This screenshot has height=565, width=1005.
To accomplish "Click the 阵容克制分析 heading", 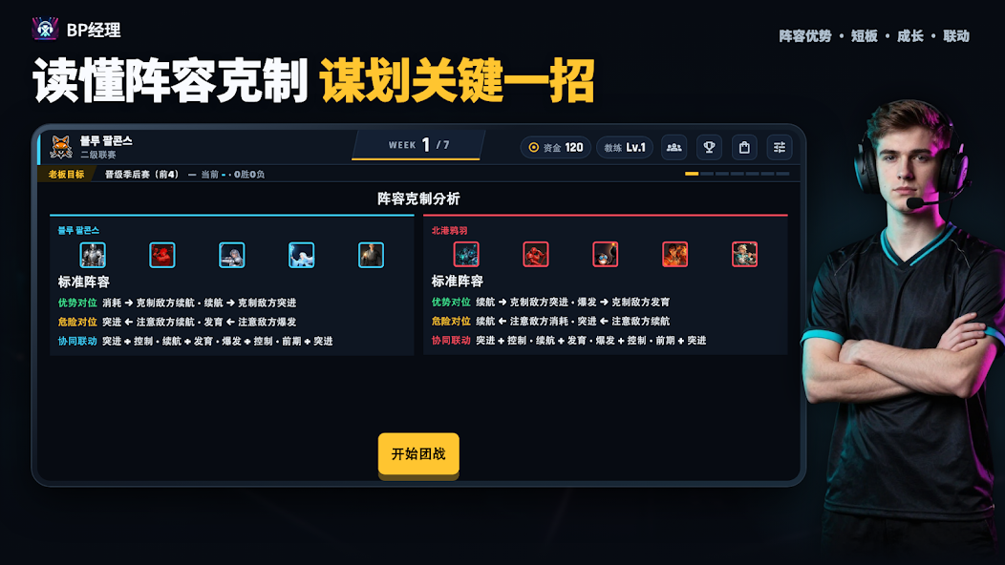I will point(418,199).
